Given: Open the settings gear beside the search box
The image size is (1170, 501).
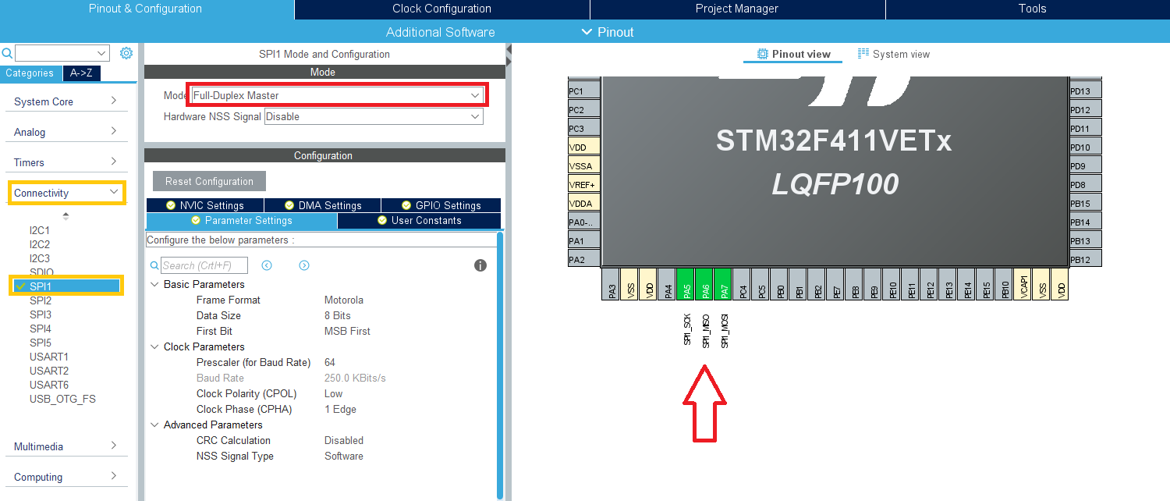Looking at the screenshot, I should 126,52.
